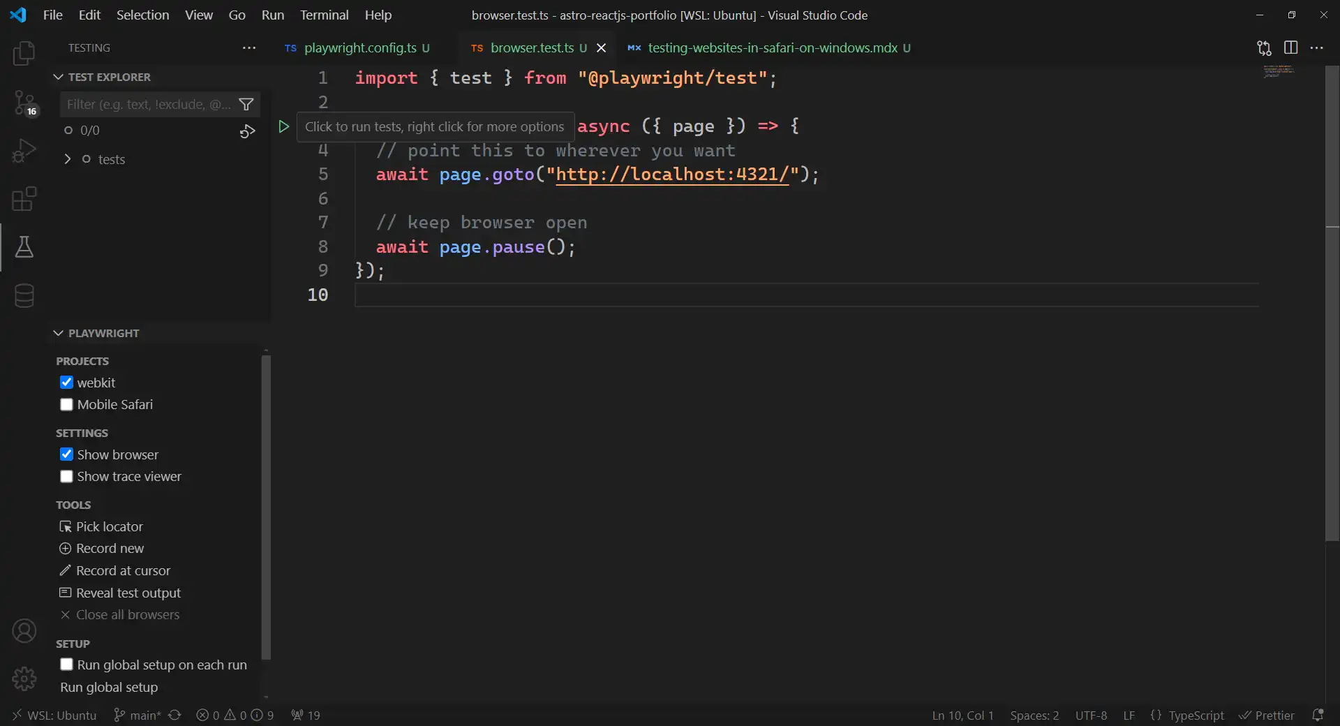Collapse the Playwright section
Screen dimensions: 1340x726
coord(59,333)
